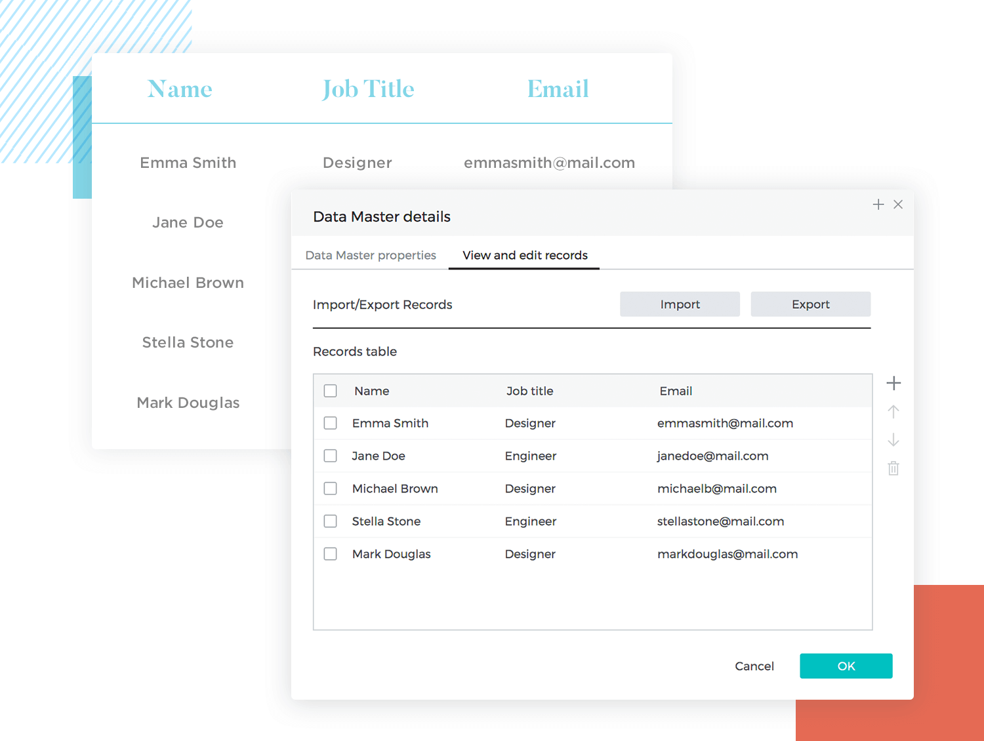The width and height of the screenshot is (984, 741).
Task: Mark the Mark Douglas record checkbox
Action: (x=331, y=554)
